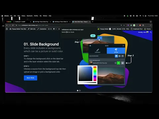Select the Smart Slider Page - Popup tab

pyautogui.click(x=81, y=22)
